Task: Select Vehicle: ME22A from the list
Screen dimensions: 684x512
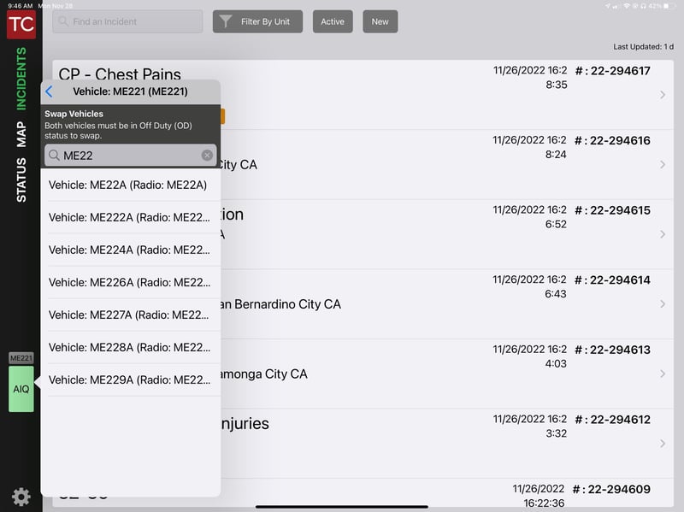Action: (x=130, y=185)
